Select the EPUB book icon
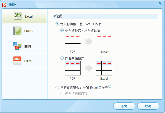Viewport: 165px width, 113px height. point(17,31)
